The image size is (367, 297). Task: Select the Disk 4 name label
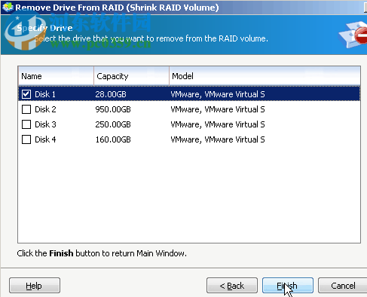click(x=45, y=139)
